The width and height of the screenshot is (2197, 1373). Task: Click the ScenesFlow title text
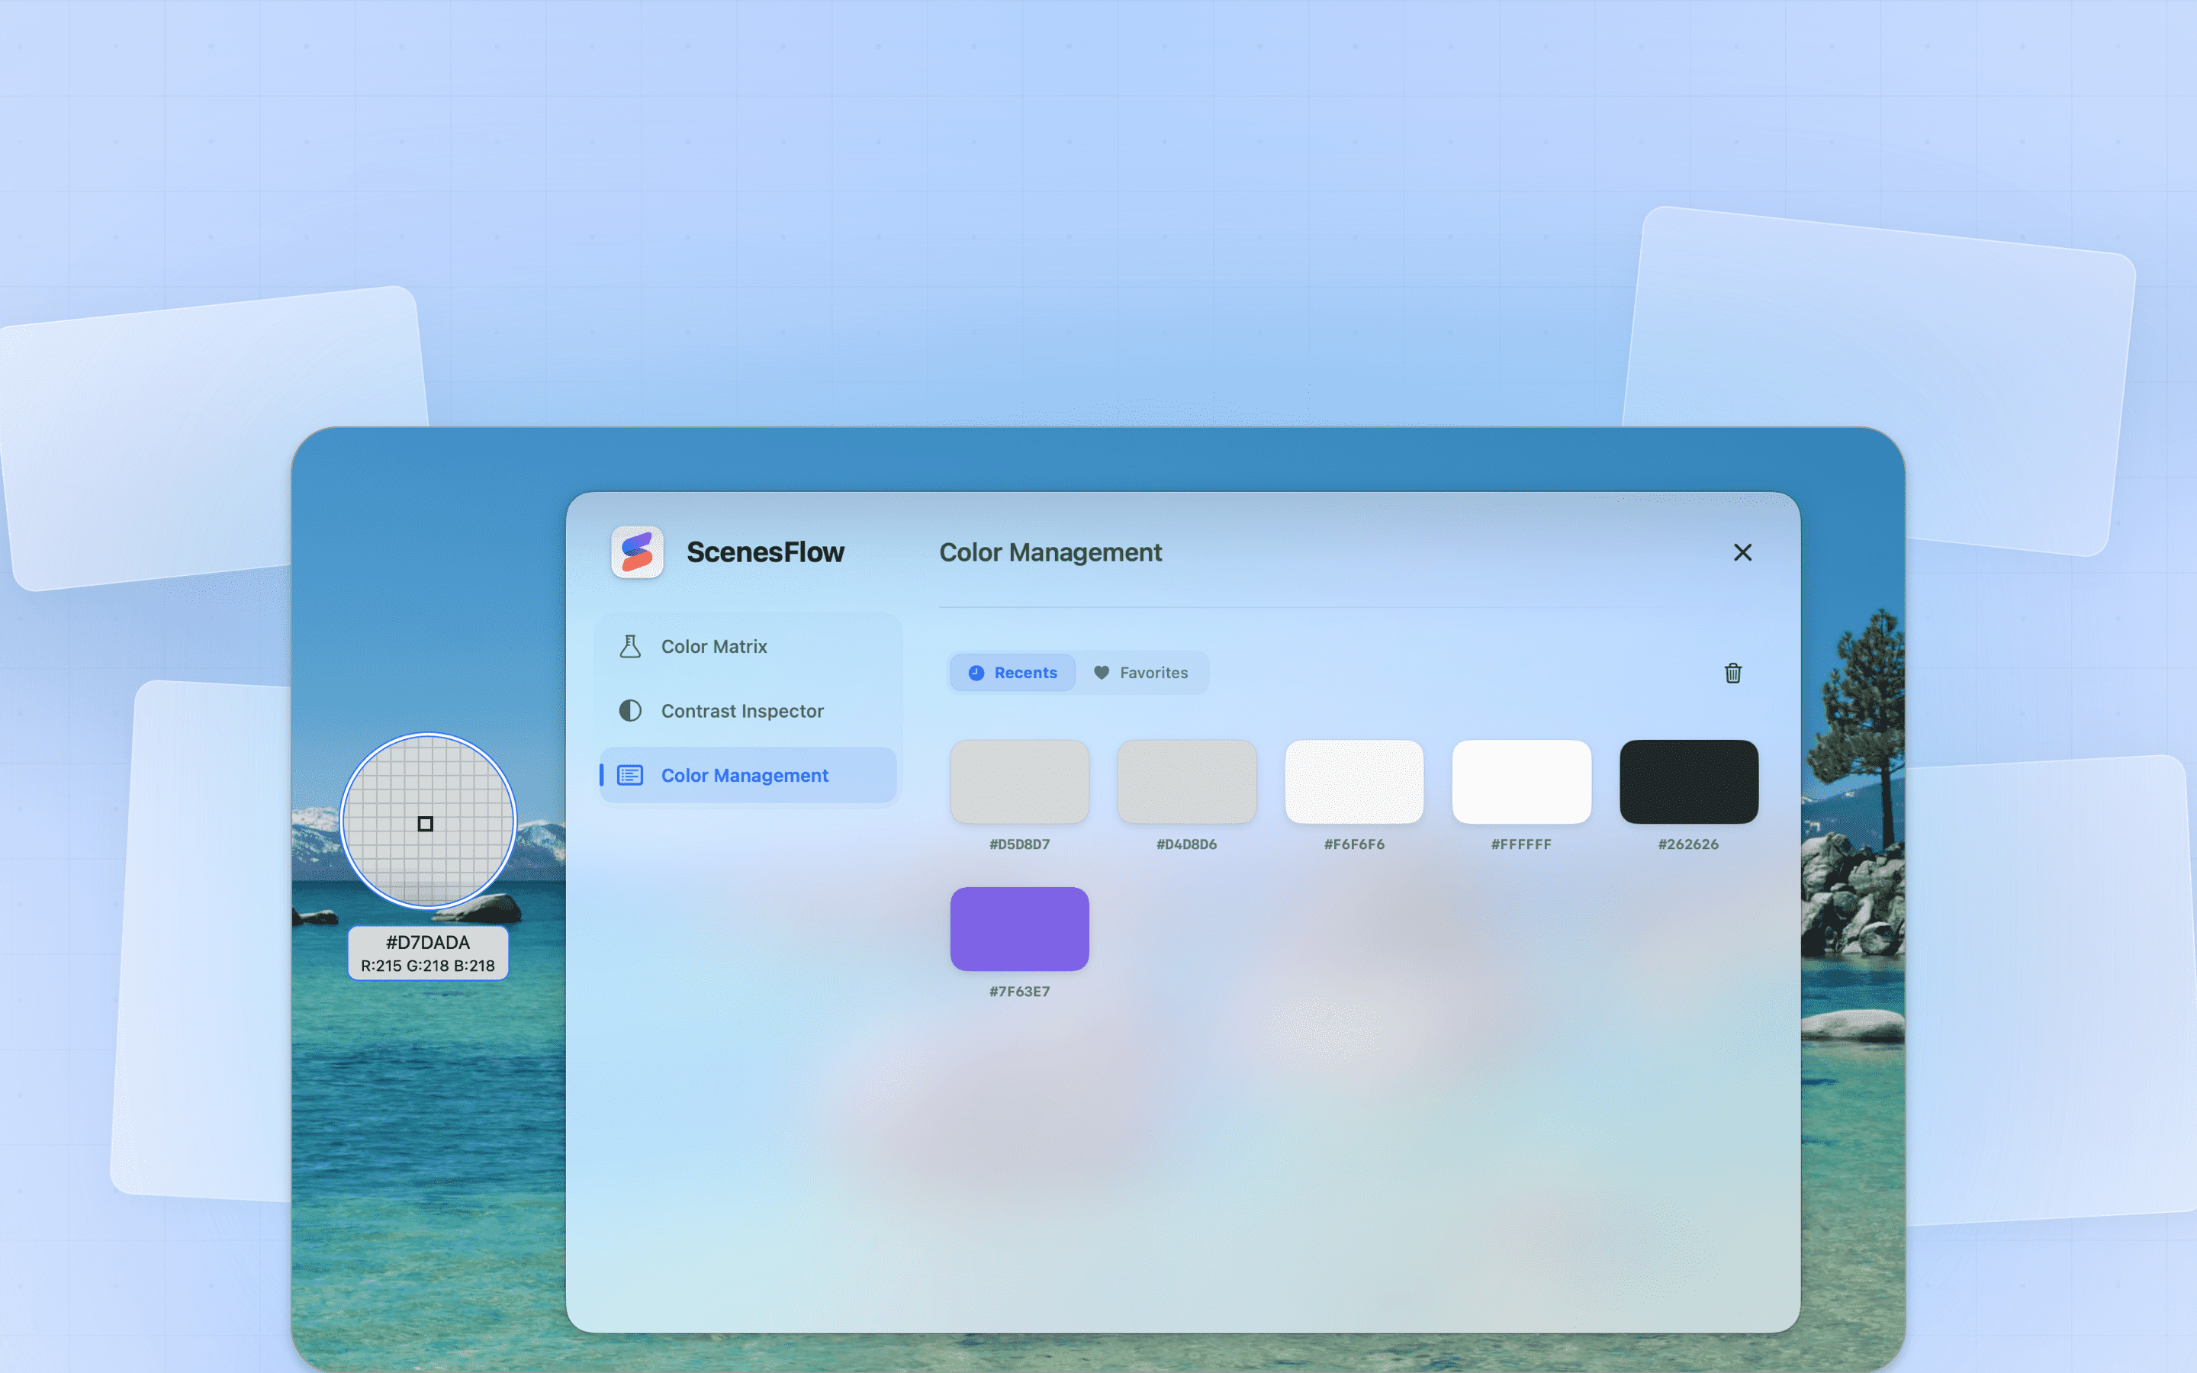[765, 552]
